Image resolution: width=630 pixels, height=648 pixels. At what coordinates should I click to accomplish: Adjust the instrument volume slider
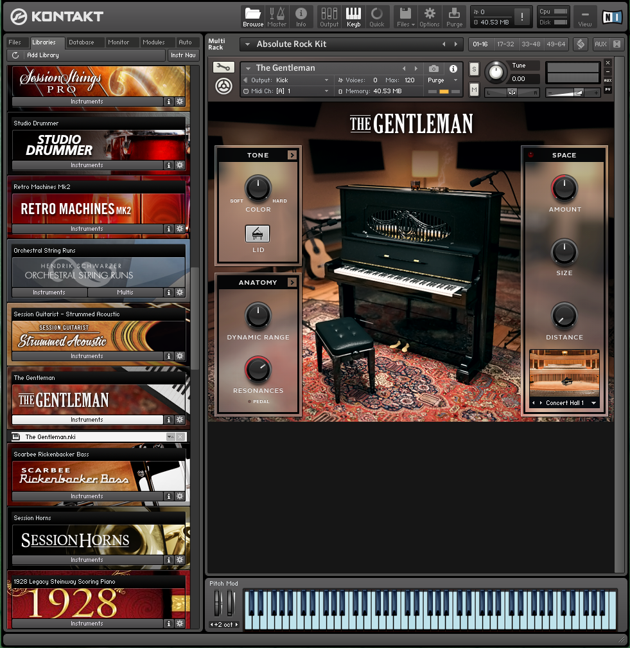pos(573,93)
